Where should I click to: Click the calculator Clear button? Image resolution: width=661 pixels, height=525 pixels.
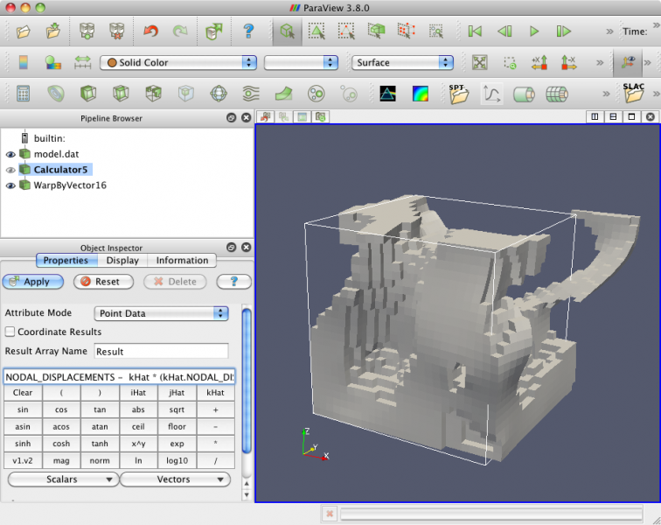coord(23,393)
